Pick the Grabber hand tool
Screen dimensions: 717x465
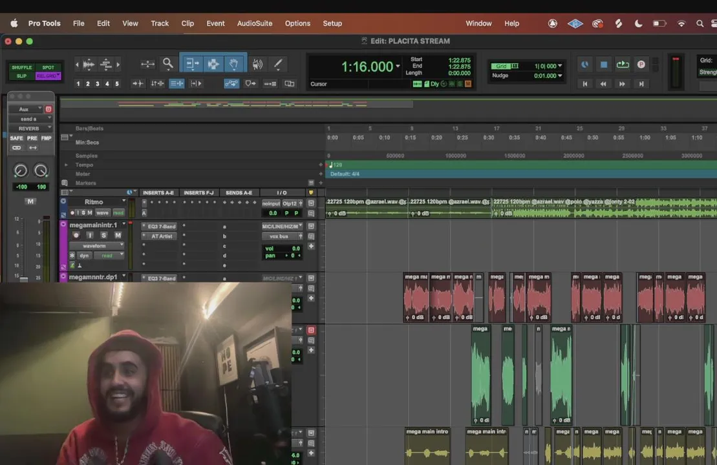(233, 64)
